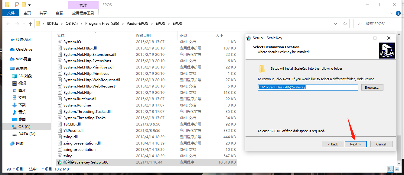Expand the address bar history dropdown
This screenshot has height=175, width=404.
(335, 24)
